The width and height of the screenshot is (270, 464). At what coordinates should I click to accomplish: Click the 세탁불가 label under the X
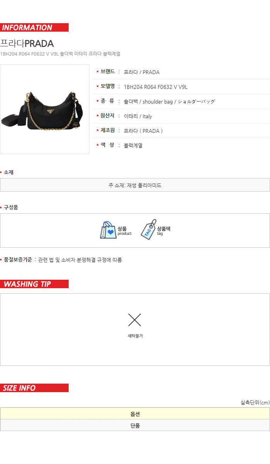coord(135,336)
